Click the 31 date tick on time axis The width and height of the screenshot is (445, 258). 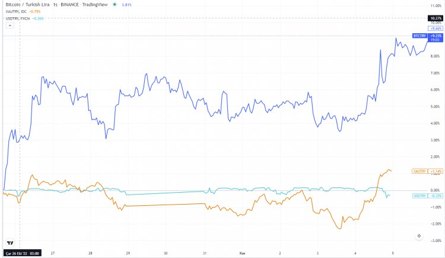click(204, 252)
